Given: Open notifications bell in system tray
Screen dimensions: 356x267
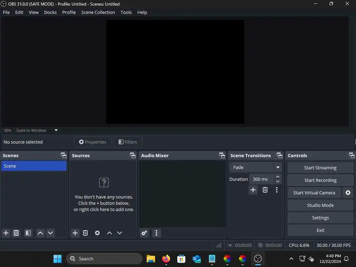Looking at the screenshot, I should [x=346, y=259].
